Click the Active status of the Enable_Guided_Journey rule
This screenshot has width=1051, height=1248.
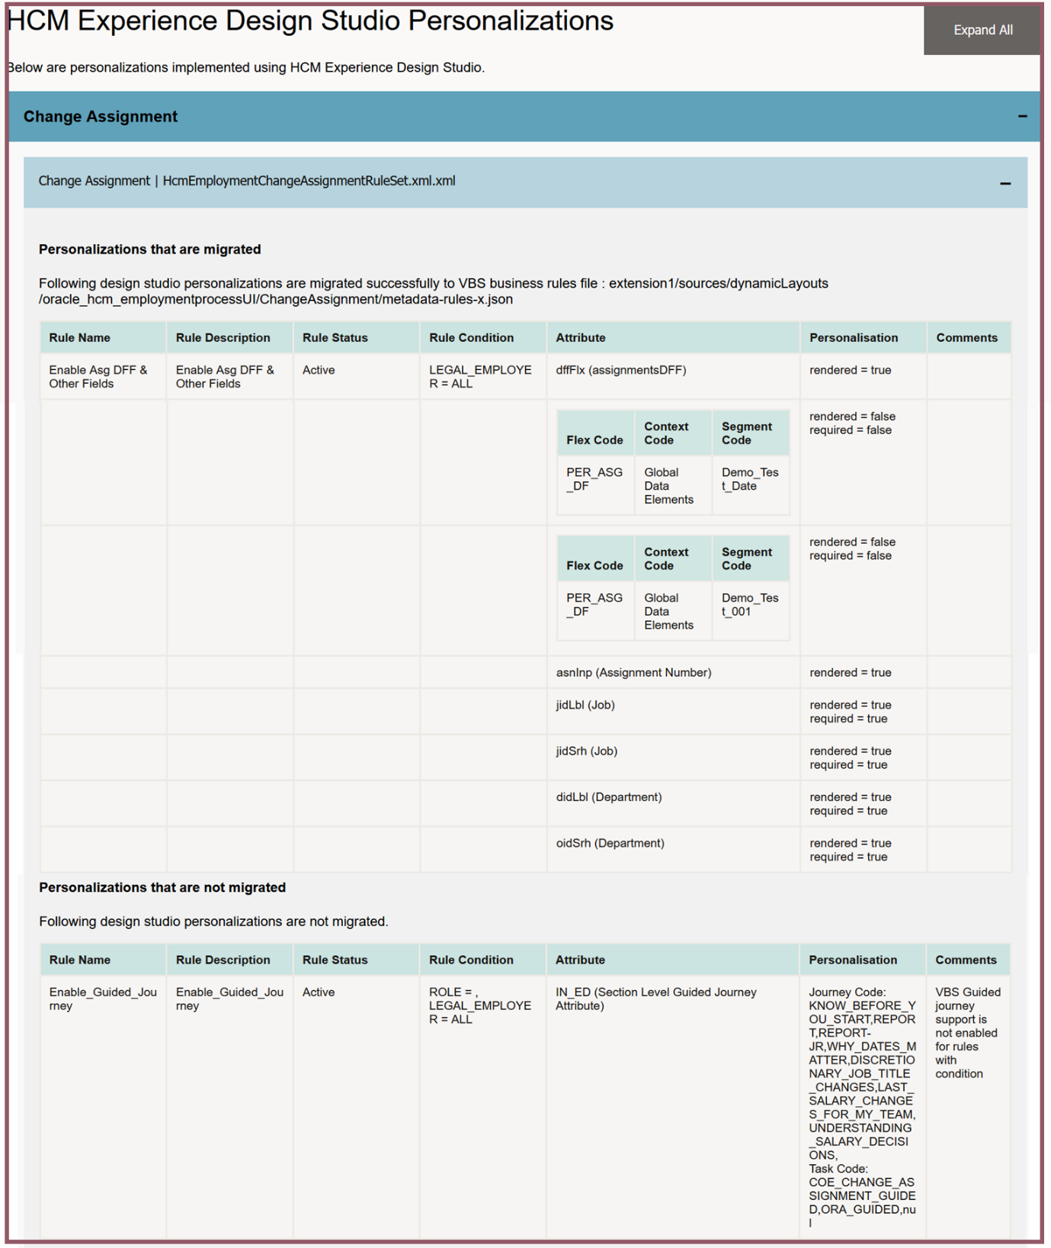point(319,992)
